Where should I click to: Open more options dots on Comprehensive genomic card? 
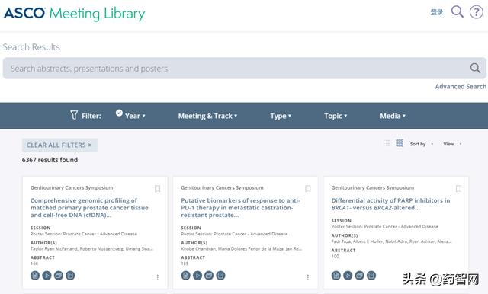point(158,277)
